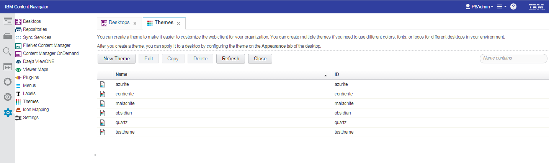Focus the Name contains filter field
The height and width of the screenshot is (163, 549).
[513, 58]
